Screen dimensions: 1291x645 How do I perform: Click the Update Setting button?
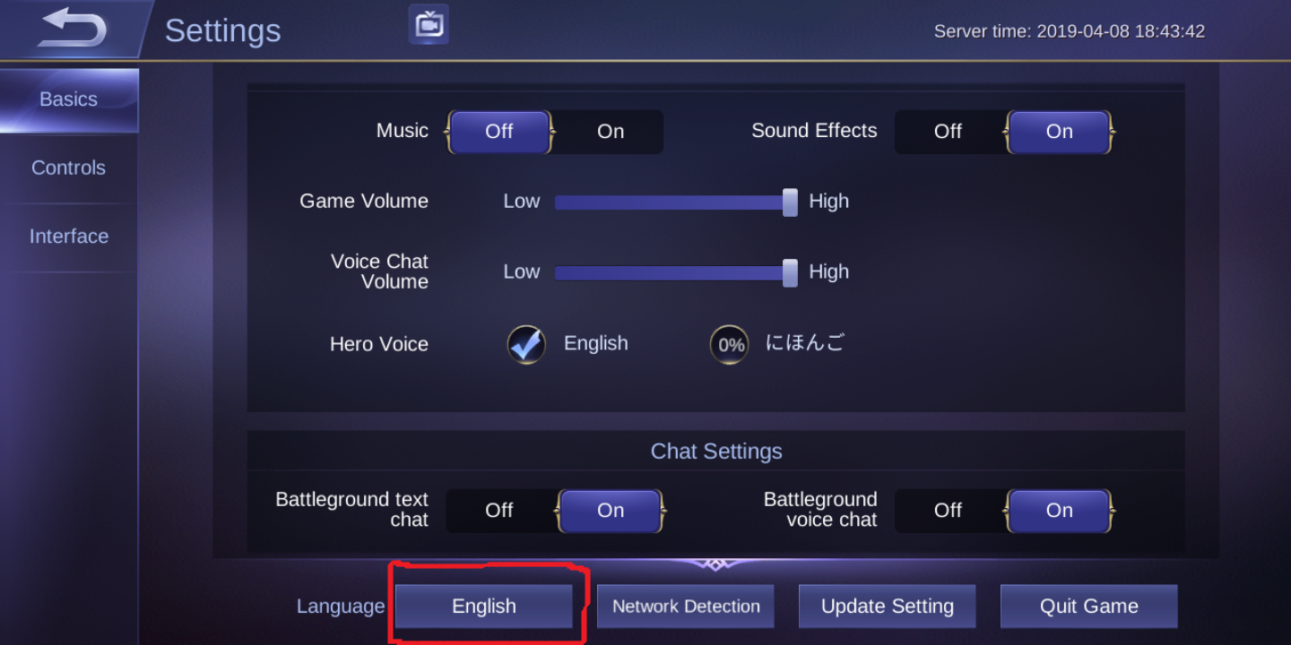pos(888,606)
